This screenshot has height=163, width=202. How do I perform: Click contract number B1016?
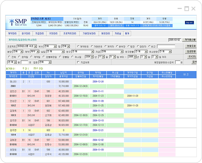pyautogui.click(x=13, y=144)
